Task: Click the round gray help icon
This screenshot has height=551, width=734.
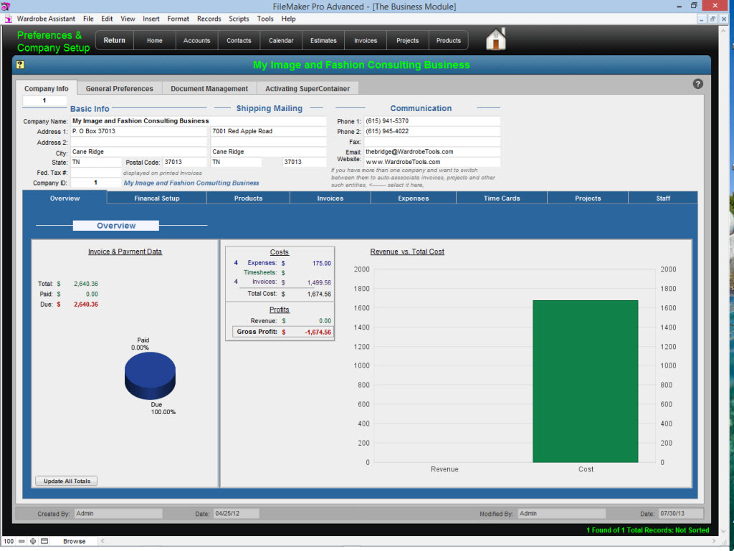Action: click(x=697, y=84)
